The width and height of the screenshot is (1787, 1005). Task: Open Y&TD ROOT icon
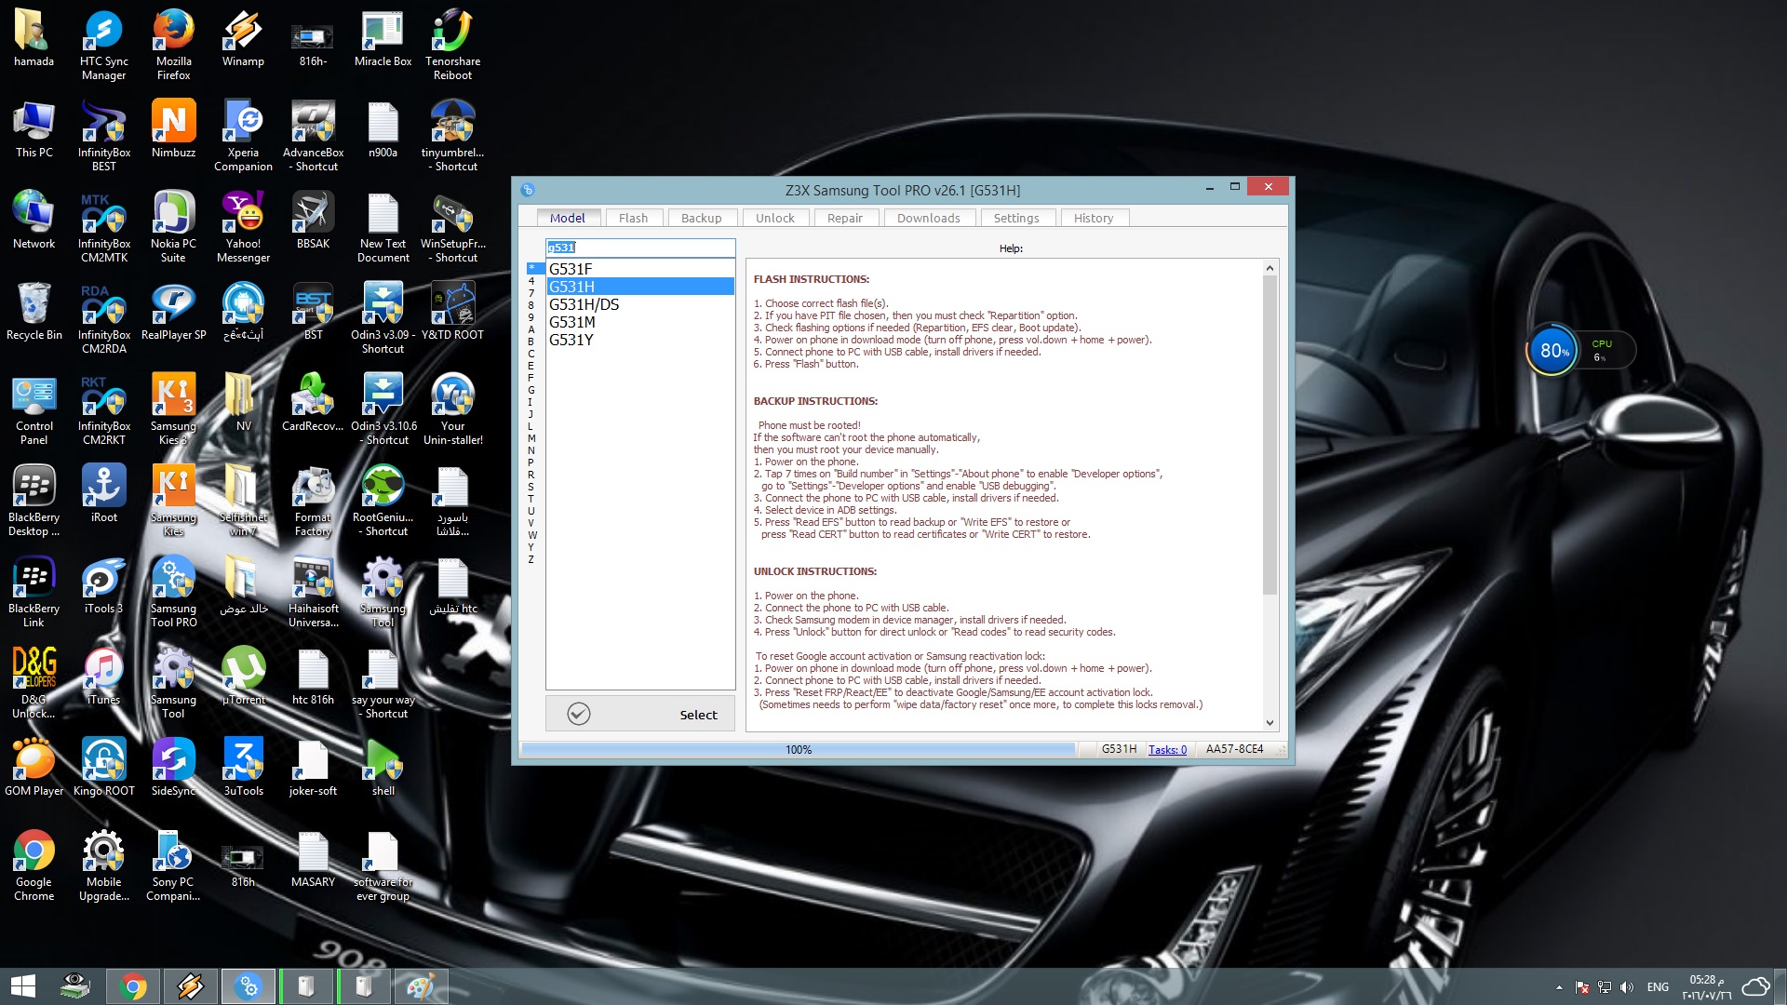(x=452, y=313)
